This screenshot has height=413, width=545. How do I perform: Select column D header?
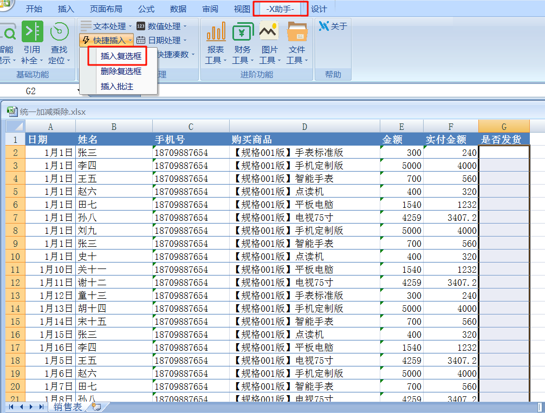coord(304,127)
